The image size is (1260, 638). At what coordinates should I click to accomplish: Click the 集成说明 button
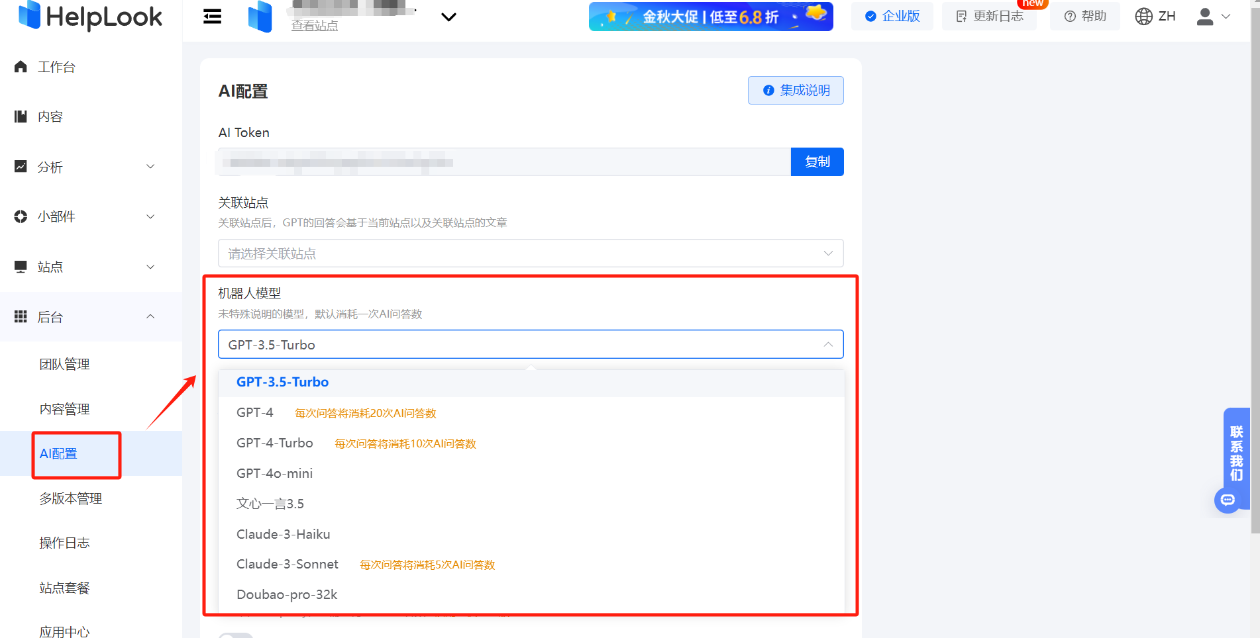point(796,91)
